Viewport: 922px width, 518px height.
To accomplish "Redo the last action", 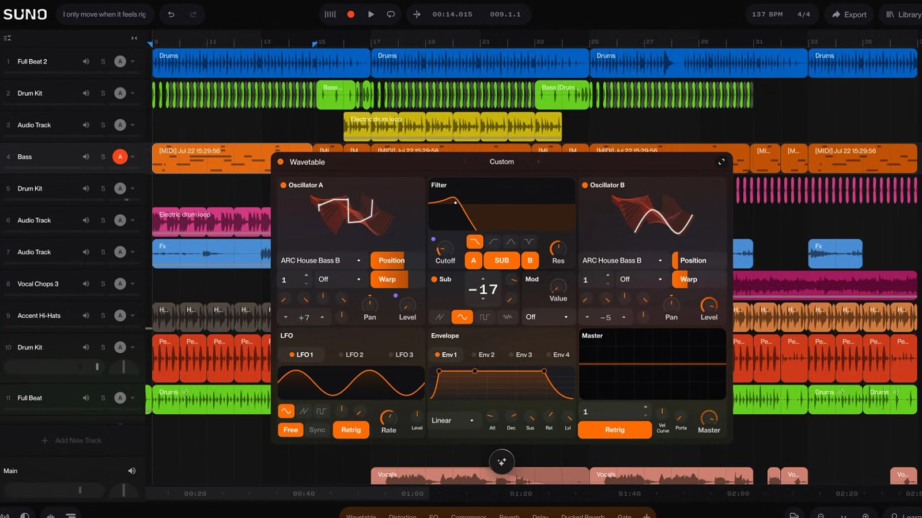I will pos(193,14).
